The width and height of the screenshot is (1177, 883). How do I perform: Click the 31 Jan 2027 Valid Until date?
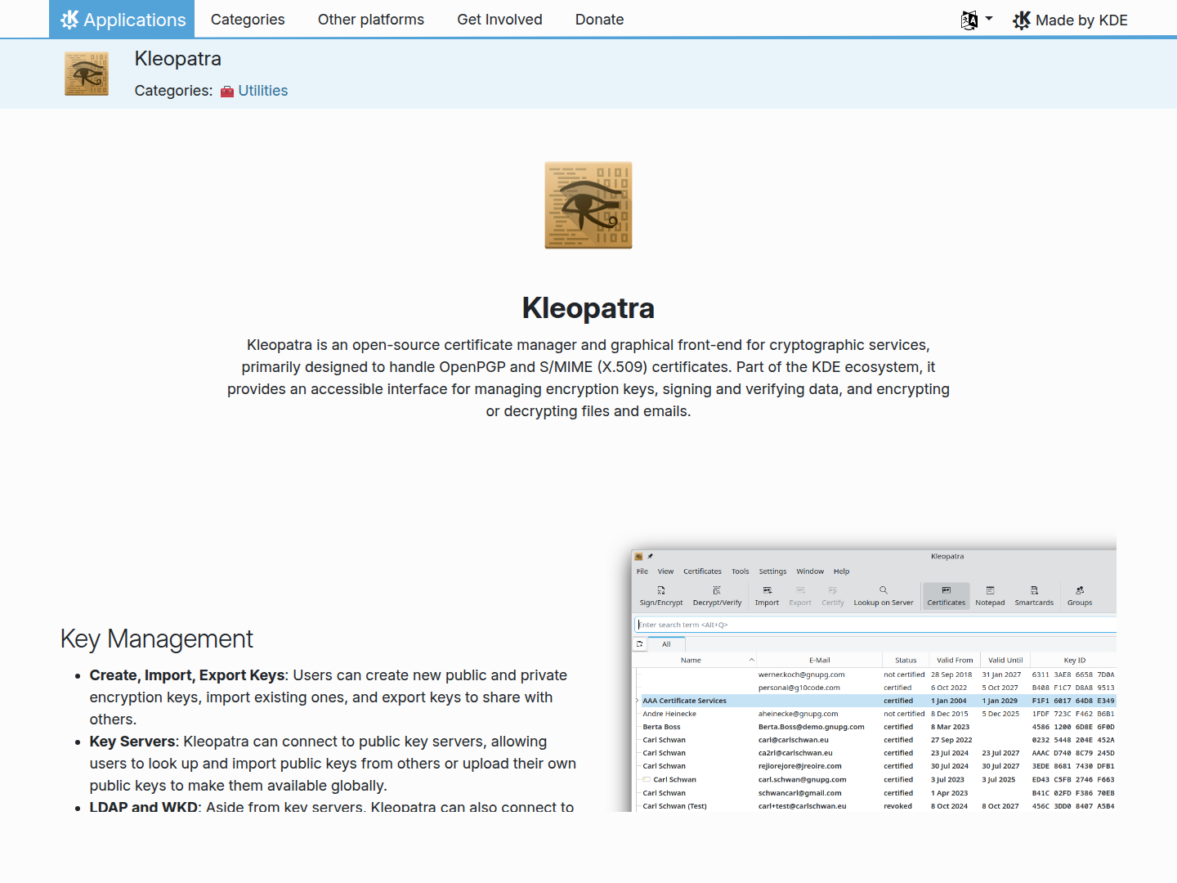(x=1001, y=675)
